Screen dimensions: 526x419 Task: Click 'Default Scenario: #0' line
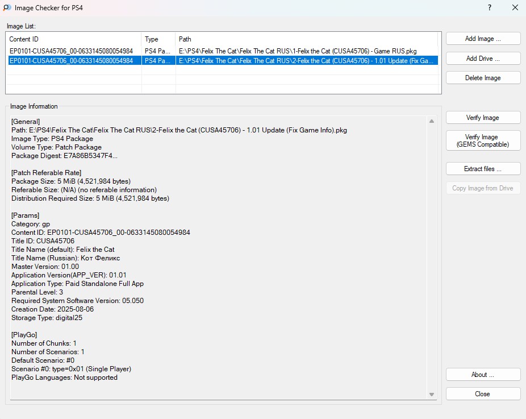[43, 360]
